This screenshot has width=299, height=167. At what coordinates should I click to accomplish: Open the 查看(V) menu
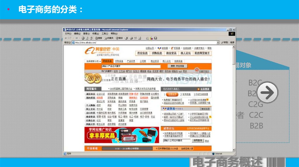86,34
